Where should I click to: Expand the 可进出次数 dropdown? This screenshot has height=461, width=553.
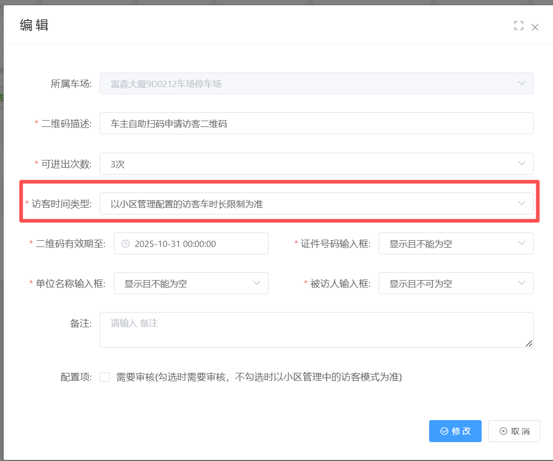[x=316, y=164]
